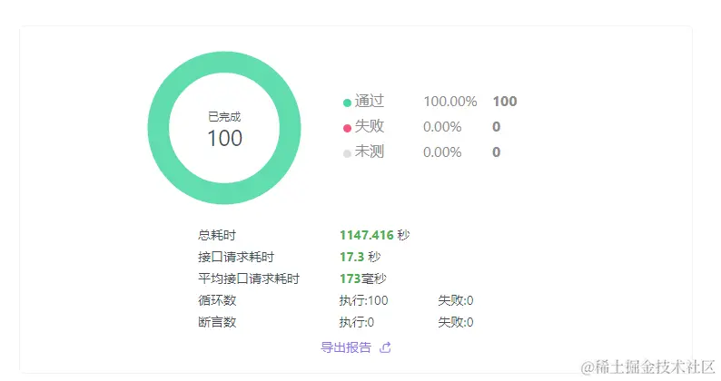Image resolution: width=721 pixels, height=381 pixels.
Task: Click the 100 number in the donut center
Action: (225, 138)
